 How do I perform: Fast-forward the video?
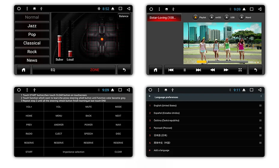226,70
